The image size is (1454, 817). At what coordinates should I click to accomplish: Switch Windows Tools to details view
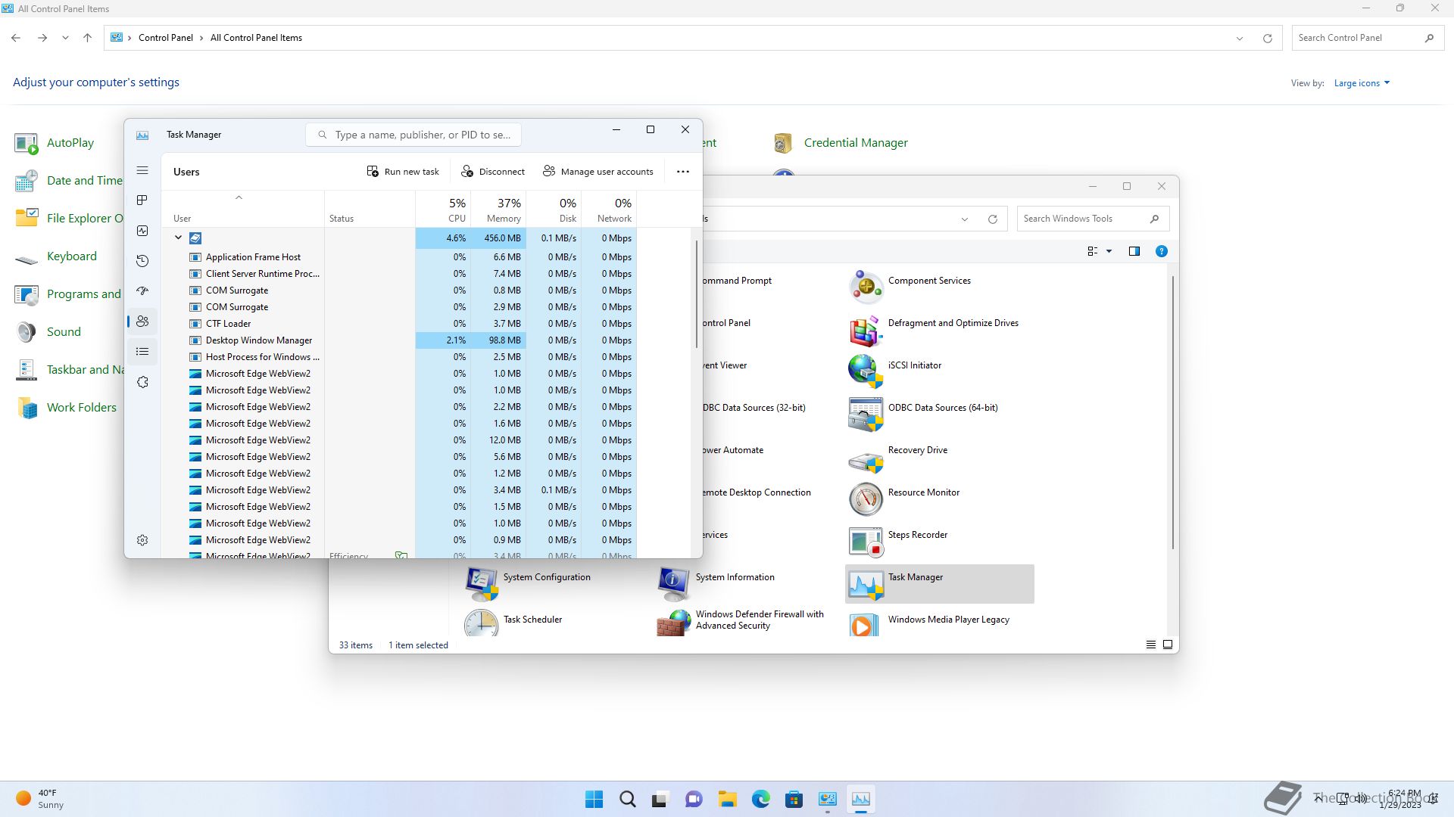[x=1150, y=645]
